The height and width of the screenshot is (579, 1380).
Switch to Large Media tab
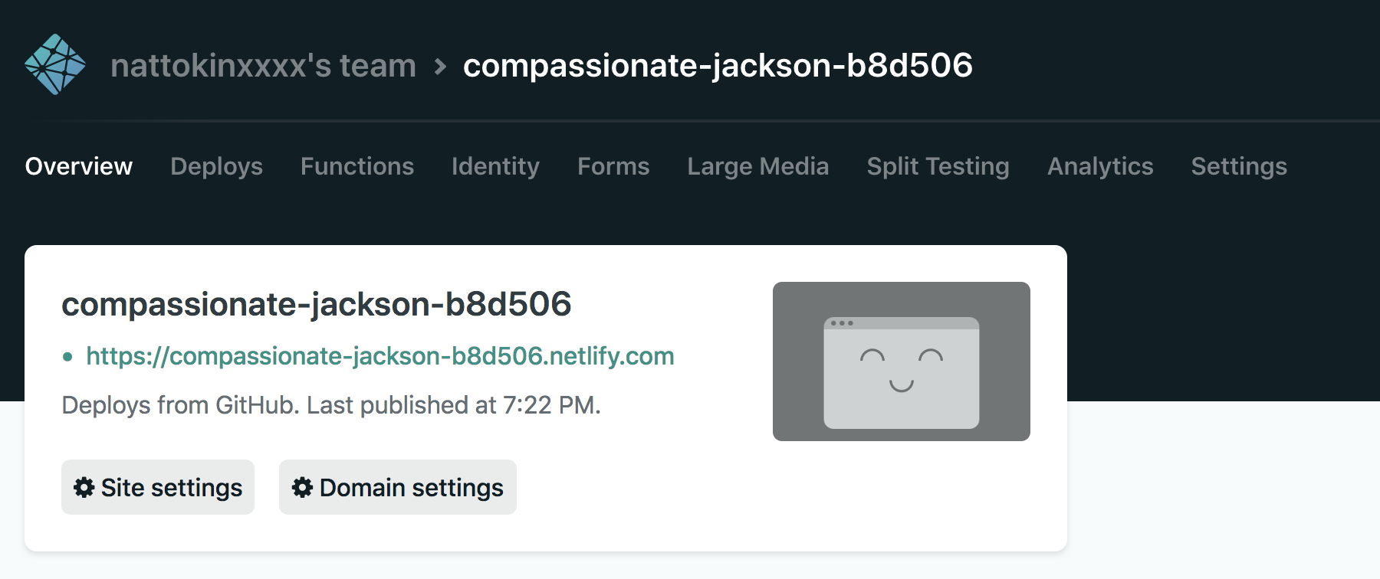tap(757, 166)
